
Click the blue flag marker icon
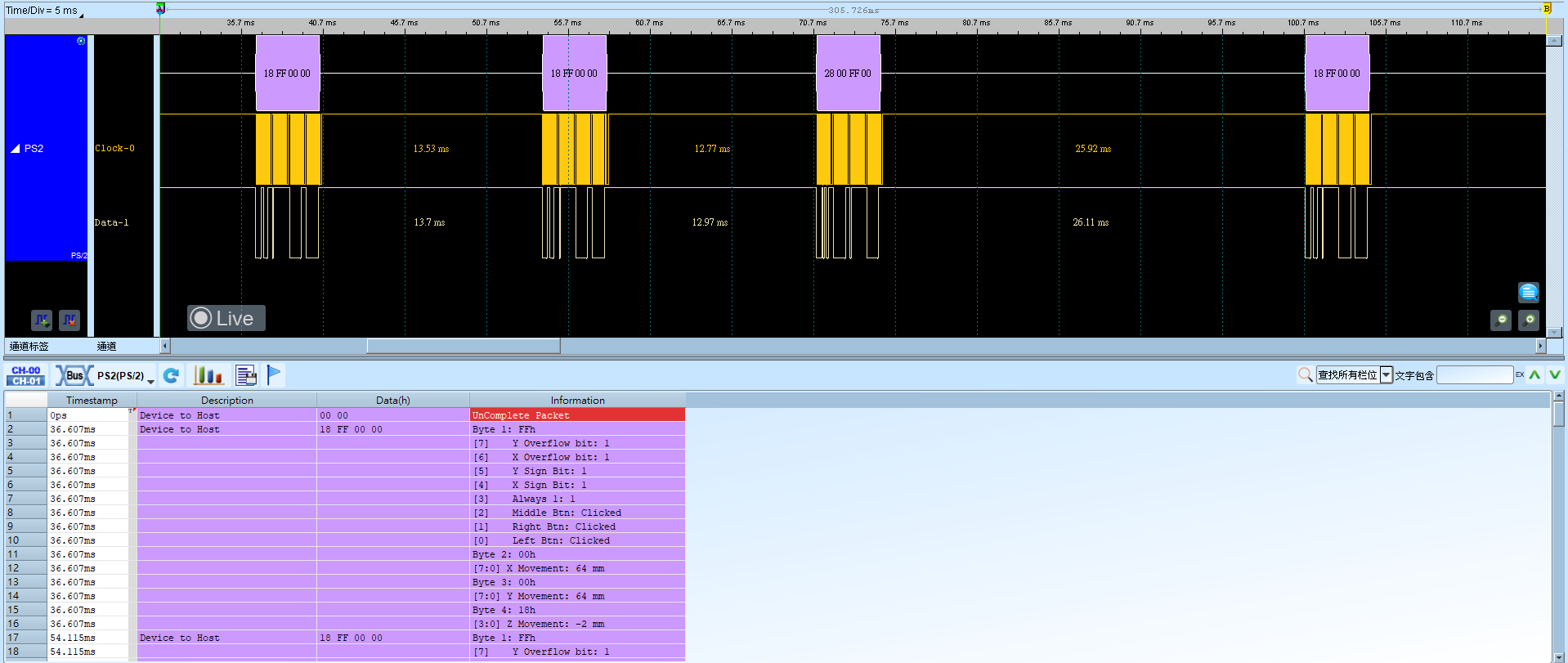tap(274, 375)
